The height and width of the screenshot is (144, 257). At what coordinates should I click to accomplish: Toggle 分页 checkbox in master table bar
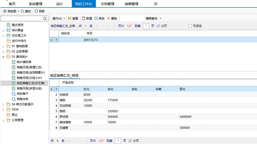click(158, 26)
